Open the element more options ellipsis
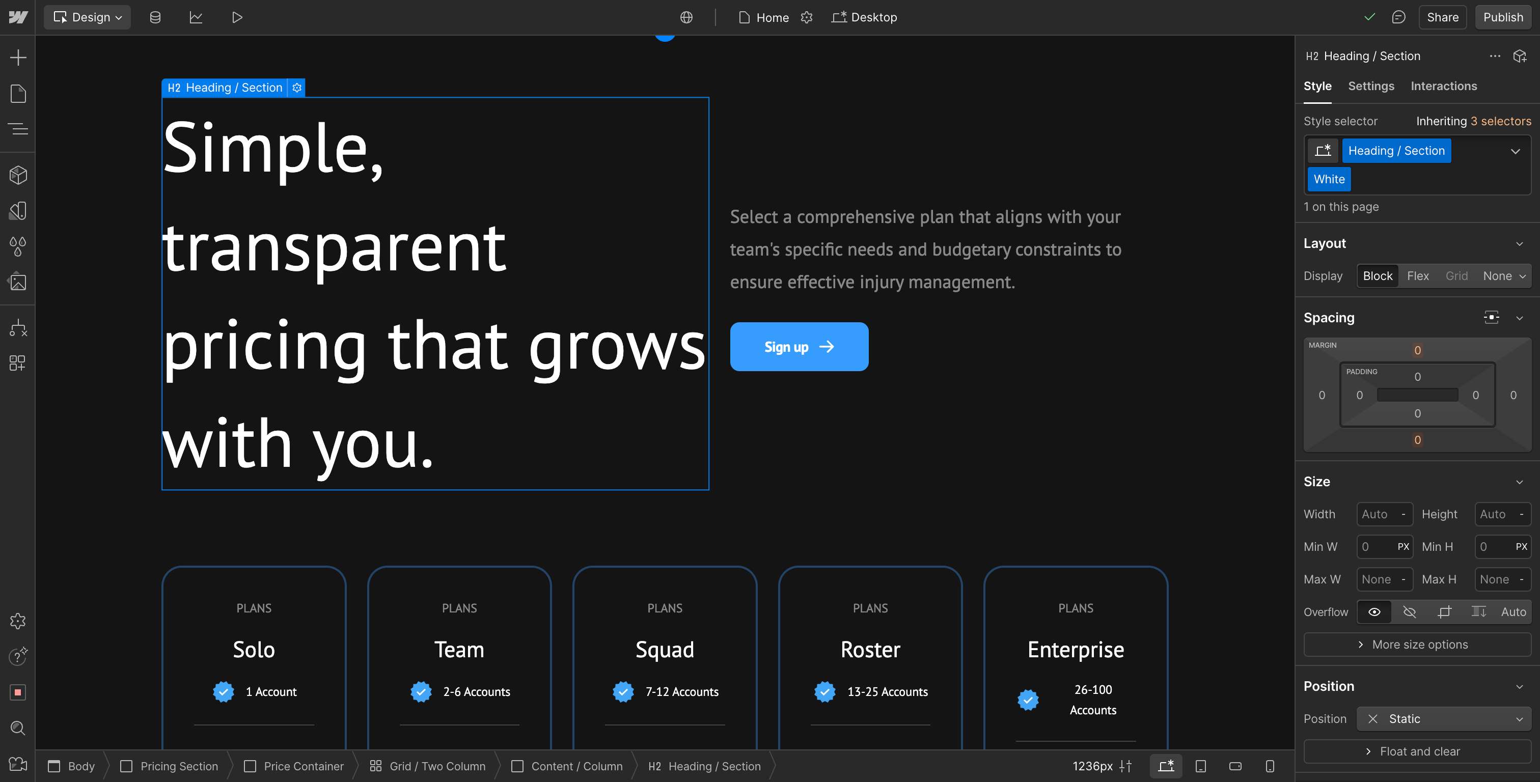Viewport: 1540px width, 782px height. coord(1495,56)
